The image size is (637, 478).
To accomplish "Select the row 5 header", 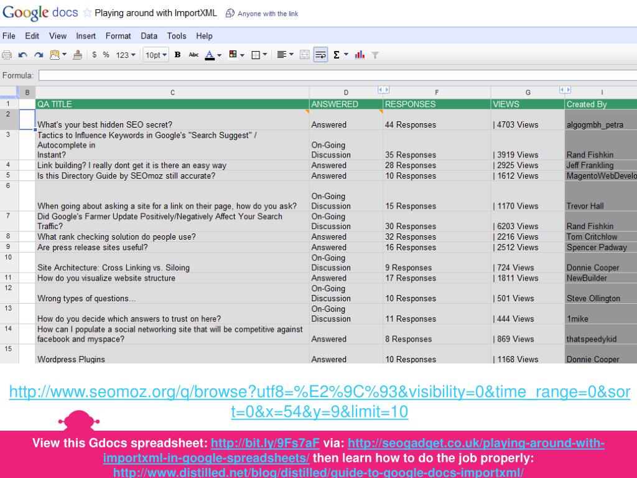I will tap(8, 176).
